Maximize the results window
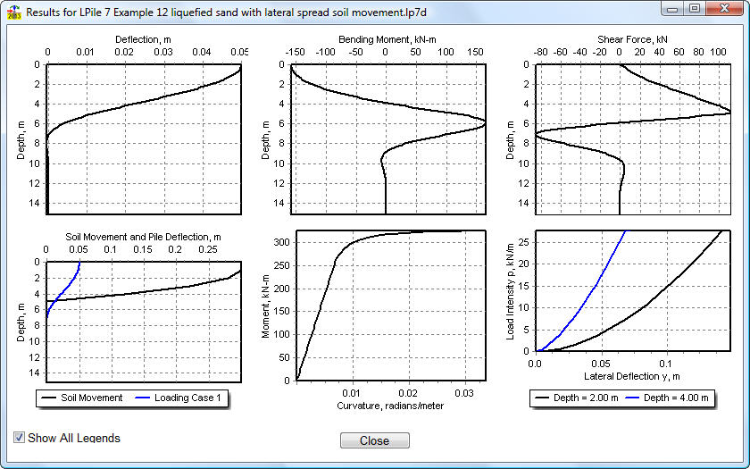The width and height of the screenshot is (750, 469). pos(695,8)
